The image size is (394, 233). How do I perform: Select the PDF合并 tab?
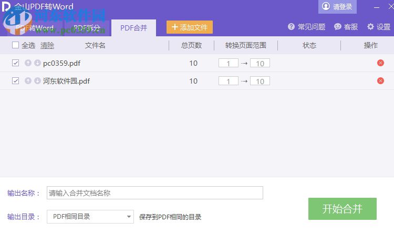[x=133, y=28]
